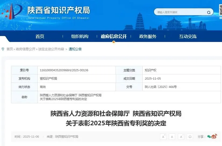The height and width of the screenshot is (146, 222).
Task: Share the article via Weibo icon
Action: point(214,137)
